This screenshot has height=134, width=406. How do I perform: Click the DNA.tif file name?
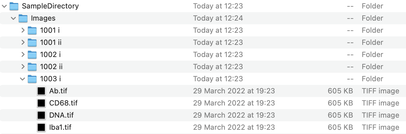pos(61,115)
